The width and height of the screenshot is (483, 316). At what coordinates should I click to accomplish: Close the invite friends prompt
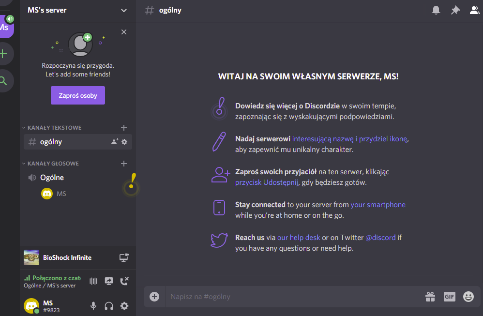point(124,32)
